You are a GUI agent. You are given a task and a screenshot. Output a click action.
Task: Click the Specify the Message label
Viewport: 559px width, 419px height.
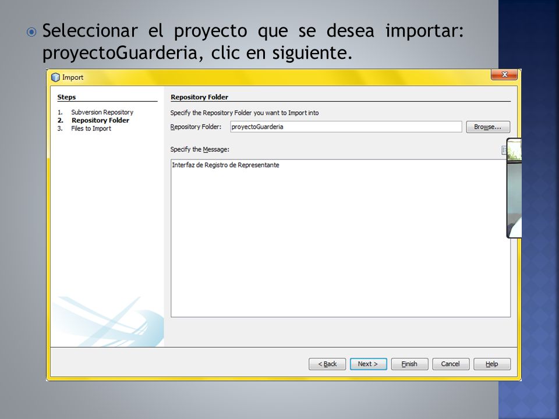[x=200, y=150]
